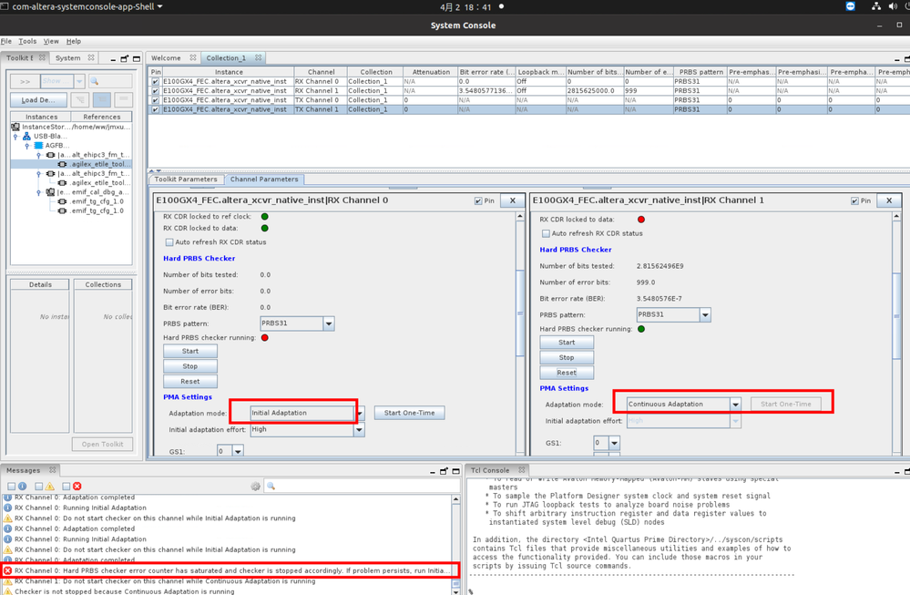Click the AGFB device chip icon

pyautogui.click(x=38, y=146)
